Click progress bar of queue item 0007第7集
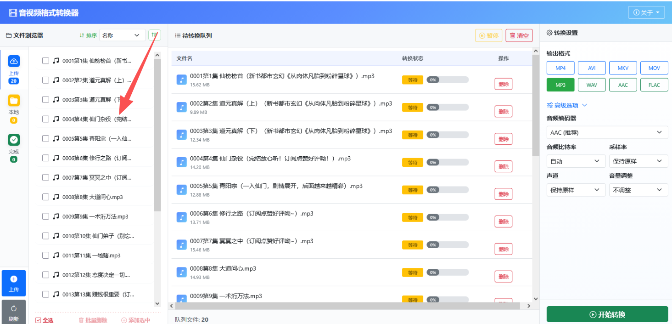The width and height of the screenshot is (672, 324). click(x=448, y=245)
